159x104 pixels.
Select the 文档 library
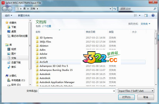point(15,58)
